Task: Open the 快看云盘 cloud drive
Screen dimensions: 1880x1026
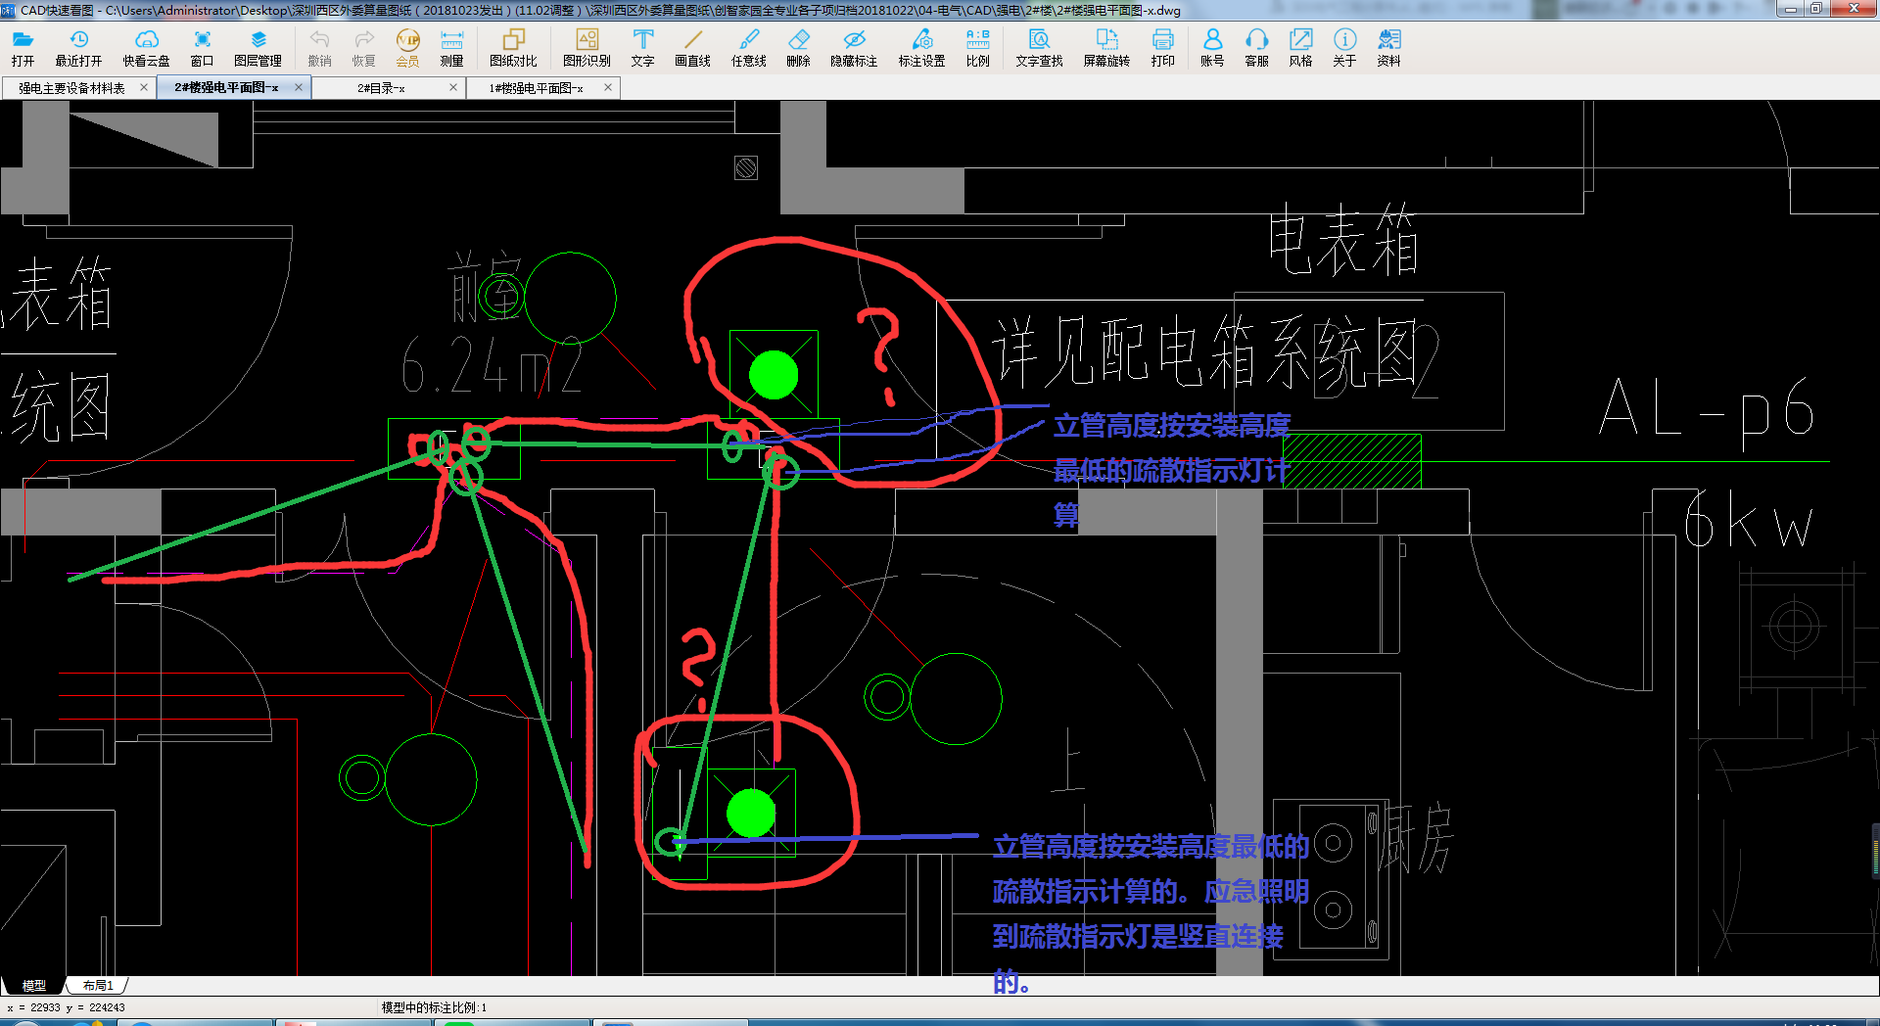Action: click(x=146, y=48)
